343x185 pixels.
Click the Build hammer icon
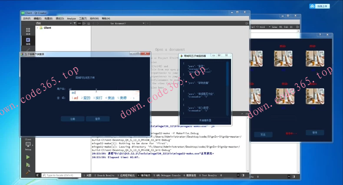point(28,172)
